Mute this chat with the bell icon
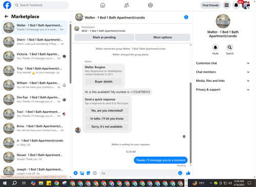256x187 pixels. pos(216,47)
